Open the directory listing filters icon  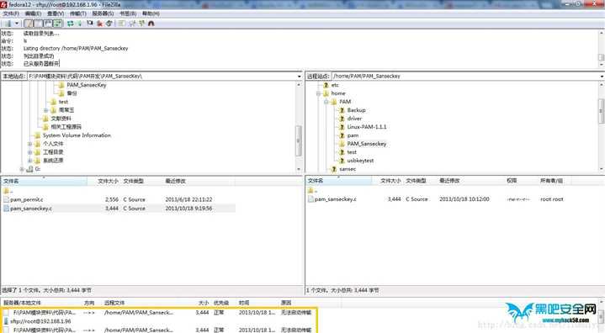point(122,24)
